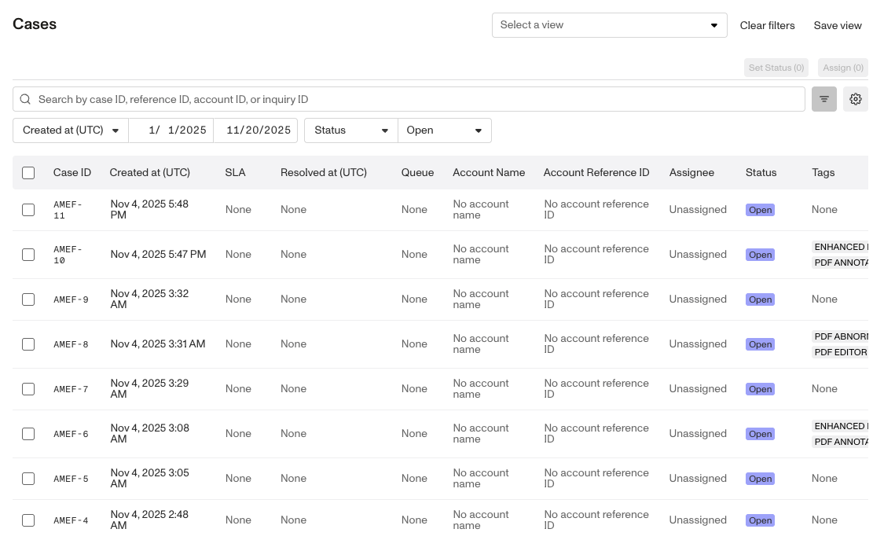Open case AMEF-6

[x=71, y=434]
